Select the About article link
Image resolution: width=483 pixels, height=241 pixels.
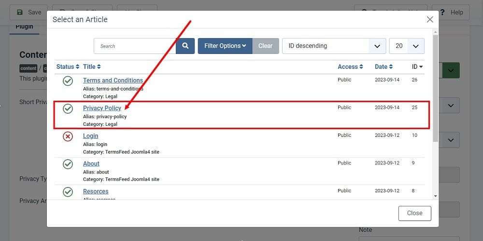coord(91,163)
